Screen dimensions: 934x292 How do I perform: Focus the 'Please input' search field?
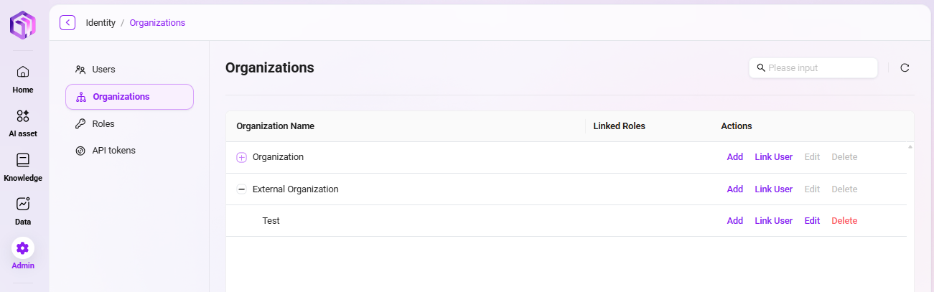(813, 67)
